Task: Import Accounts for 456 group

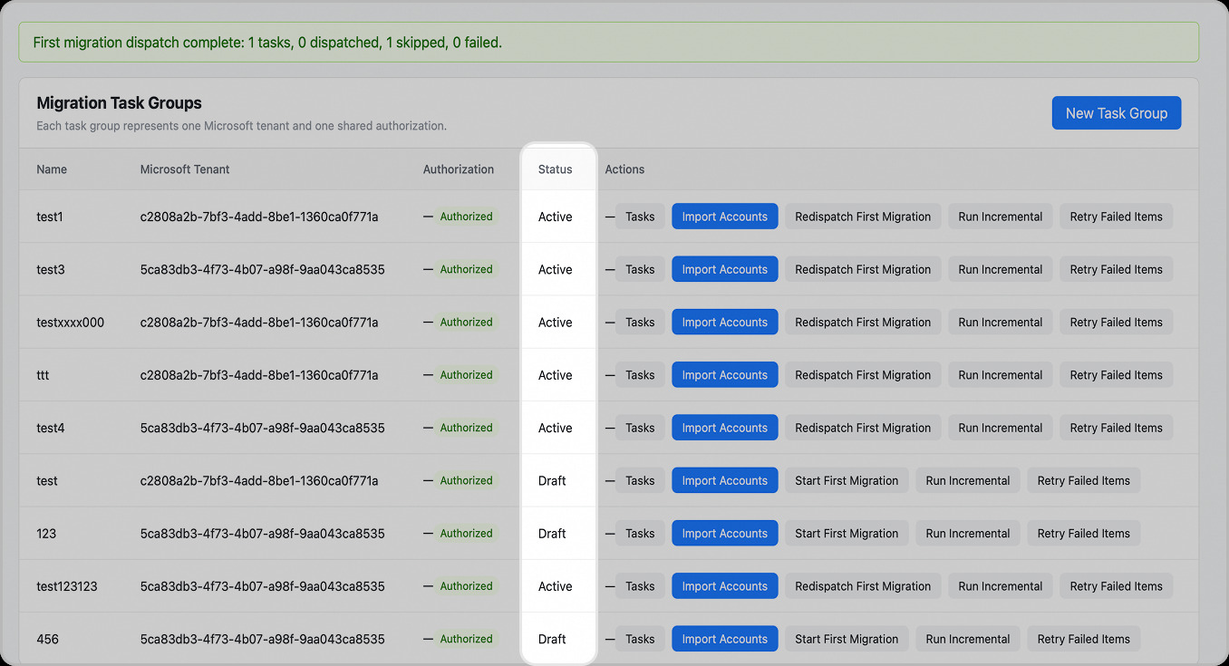Action: click(x=724, y=639)
